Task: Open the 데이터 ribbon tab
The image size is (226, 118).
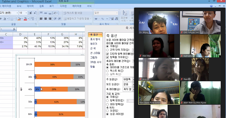Action: click(30, 6)
